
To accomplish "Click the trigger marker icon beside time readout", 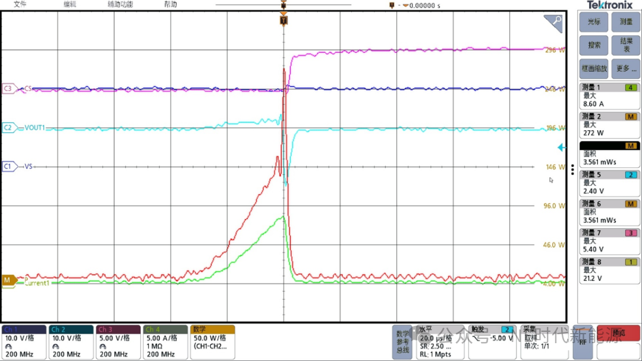I will click(x=392, y=5).
